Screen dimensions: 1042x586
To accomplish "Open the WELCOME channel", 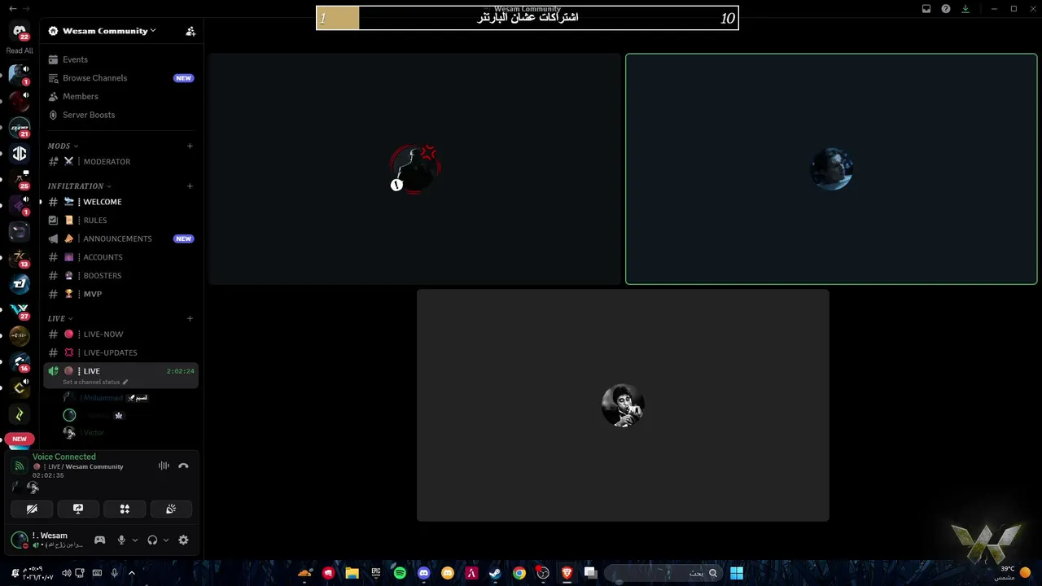I will pyautogui.click(x=120, y=202).
